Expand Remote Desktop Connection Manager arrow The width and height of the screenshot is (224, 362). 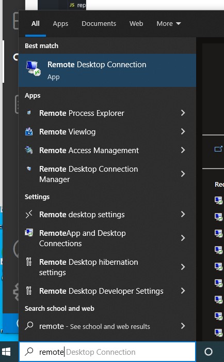coord(183,174)
